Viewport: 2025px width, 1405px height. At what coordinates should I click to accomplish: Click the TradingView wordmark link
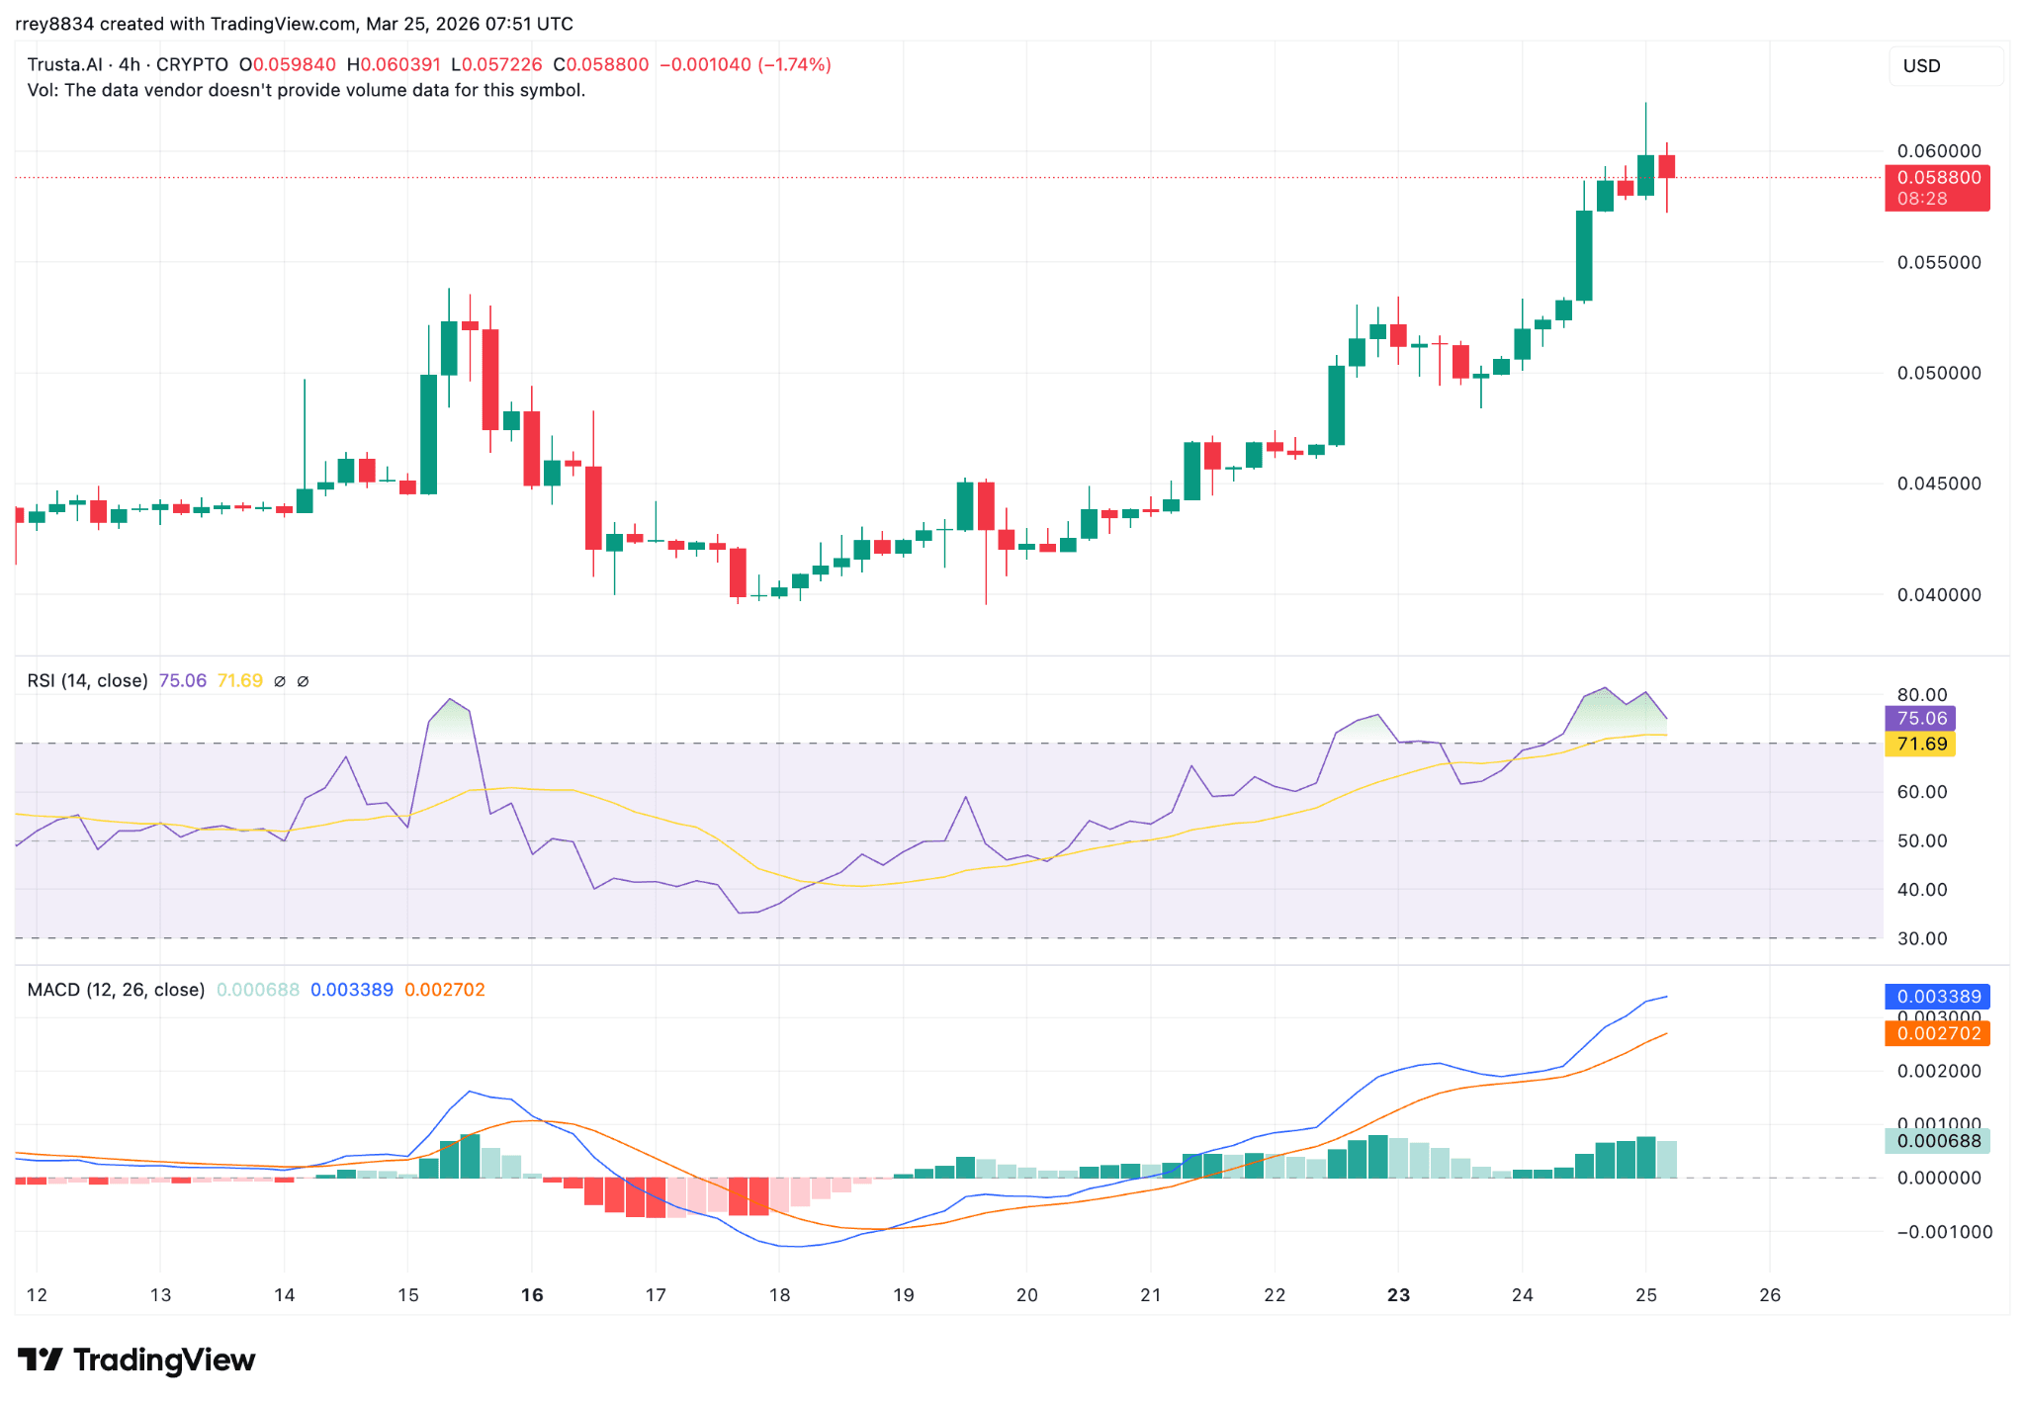164,1360
